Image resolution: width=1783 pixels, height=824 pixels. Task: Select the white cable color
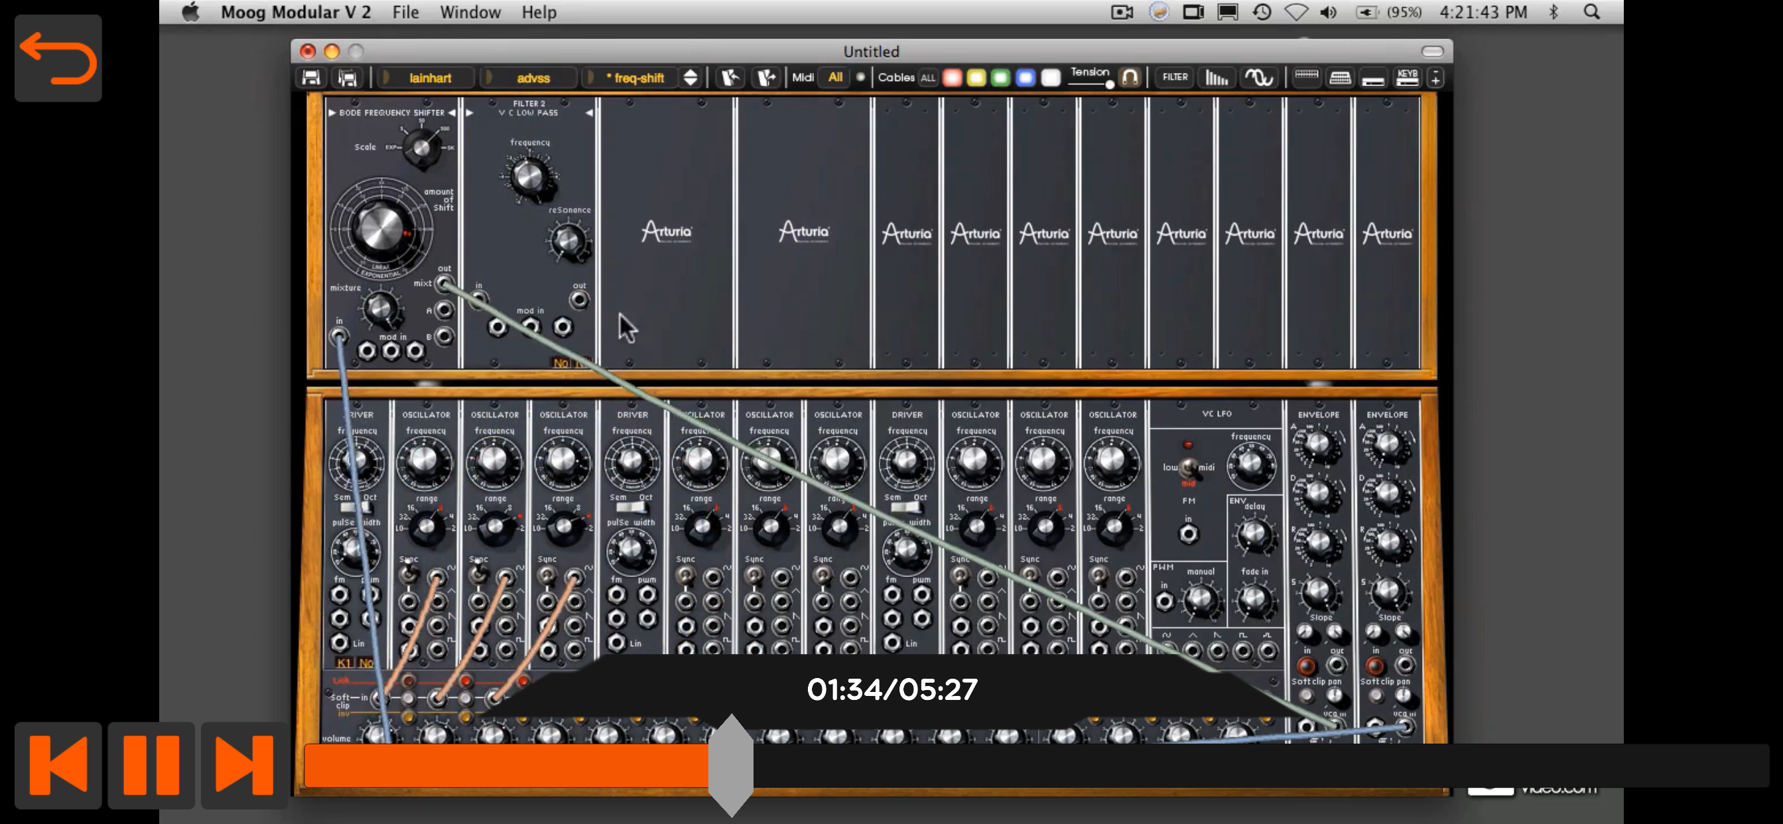click(x=1050, y=78)
